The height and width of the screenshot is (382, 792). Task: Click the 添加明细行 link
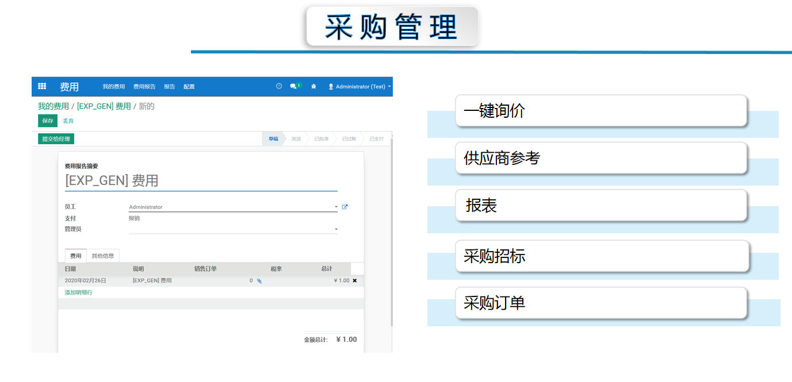[x=78, y=292]
